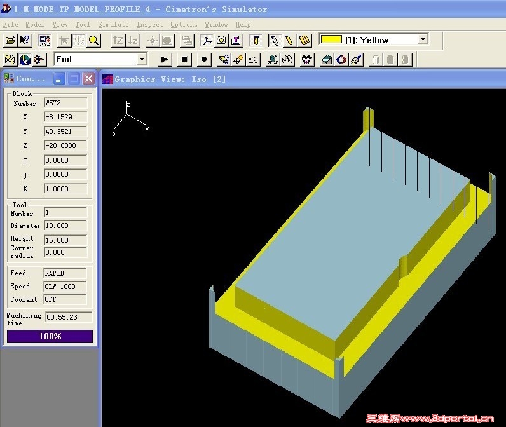Click the Y value field 40.3521

coord(65,132)
